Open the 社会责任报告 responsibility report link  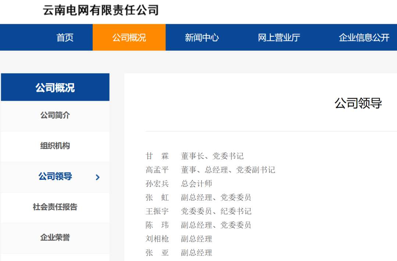tap(55, 207)
